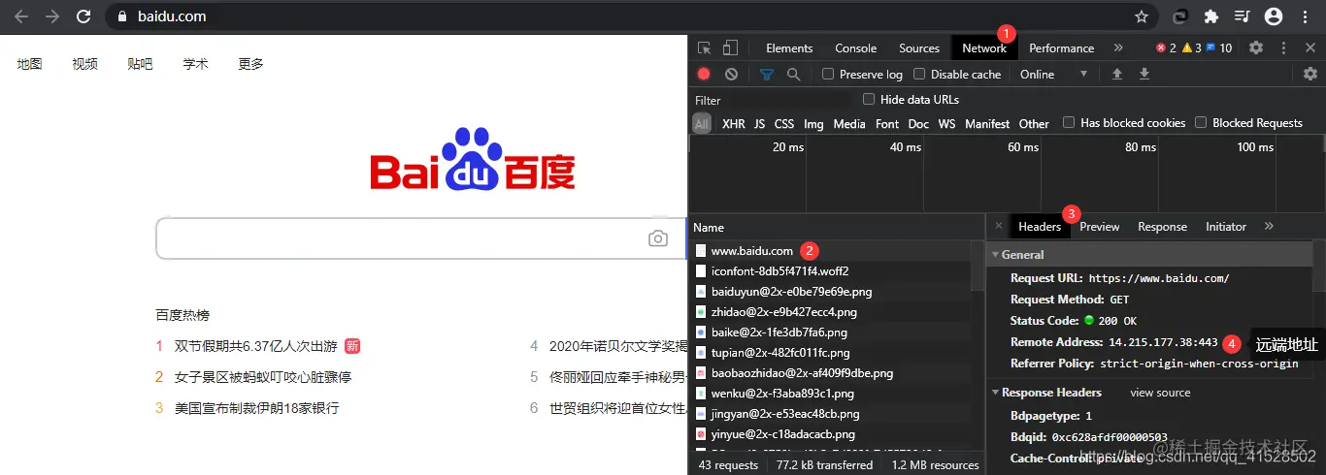Image resolution: width=1326 pixels, height=475 pixels.
Task: Click the network Filter text field
Action: pos(773,100)
